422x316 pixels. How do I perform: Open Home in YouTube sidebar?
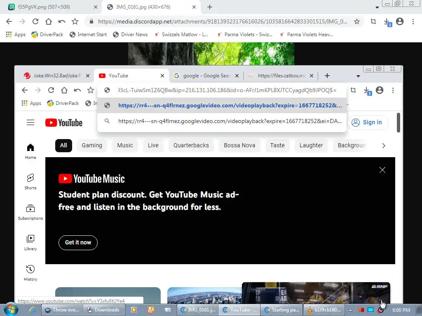pos(30,151)
